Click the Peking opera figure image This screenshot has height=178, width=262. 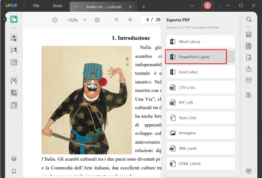click(86, 100)
